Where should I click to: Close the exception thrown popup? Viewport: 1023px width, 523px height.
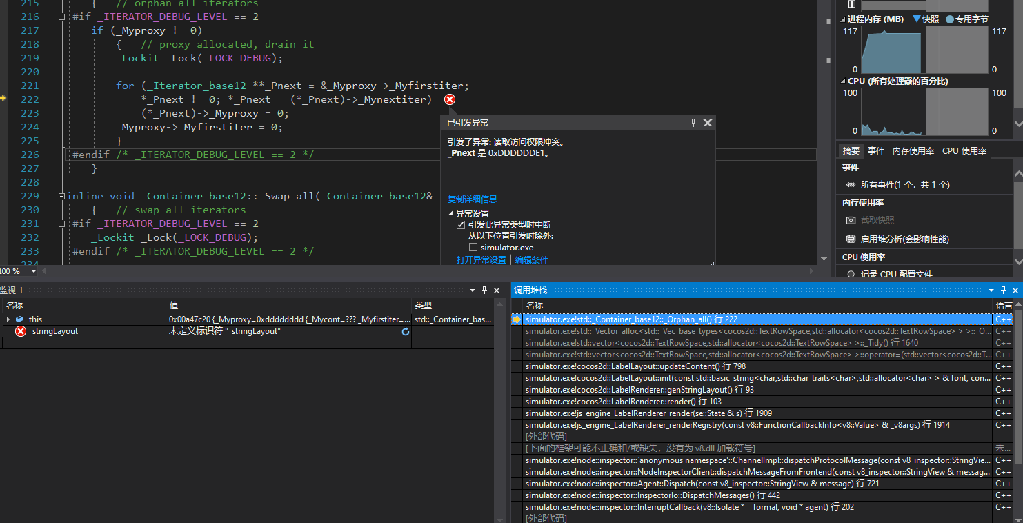[708, 123]
